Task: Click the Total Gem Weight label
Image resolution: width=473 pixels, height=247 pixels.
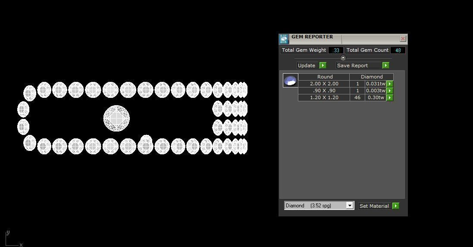Action: coord(304,50)
